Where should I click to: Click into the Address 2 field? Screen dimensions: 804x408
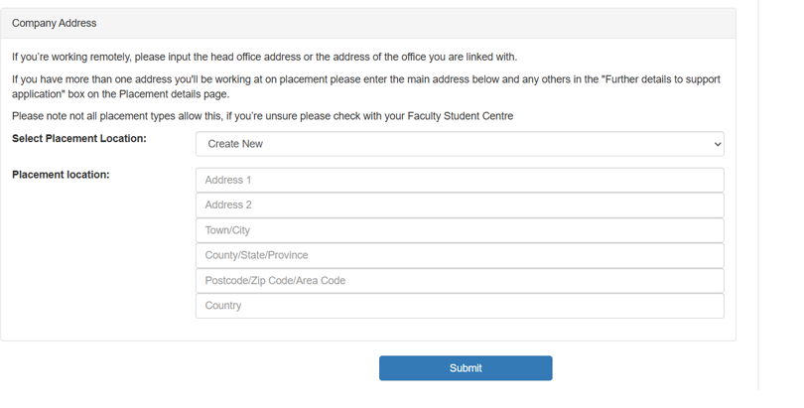(459, 204)
